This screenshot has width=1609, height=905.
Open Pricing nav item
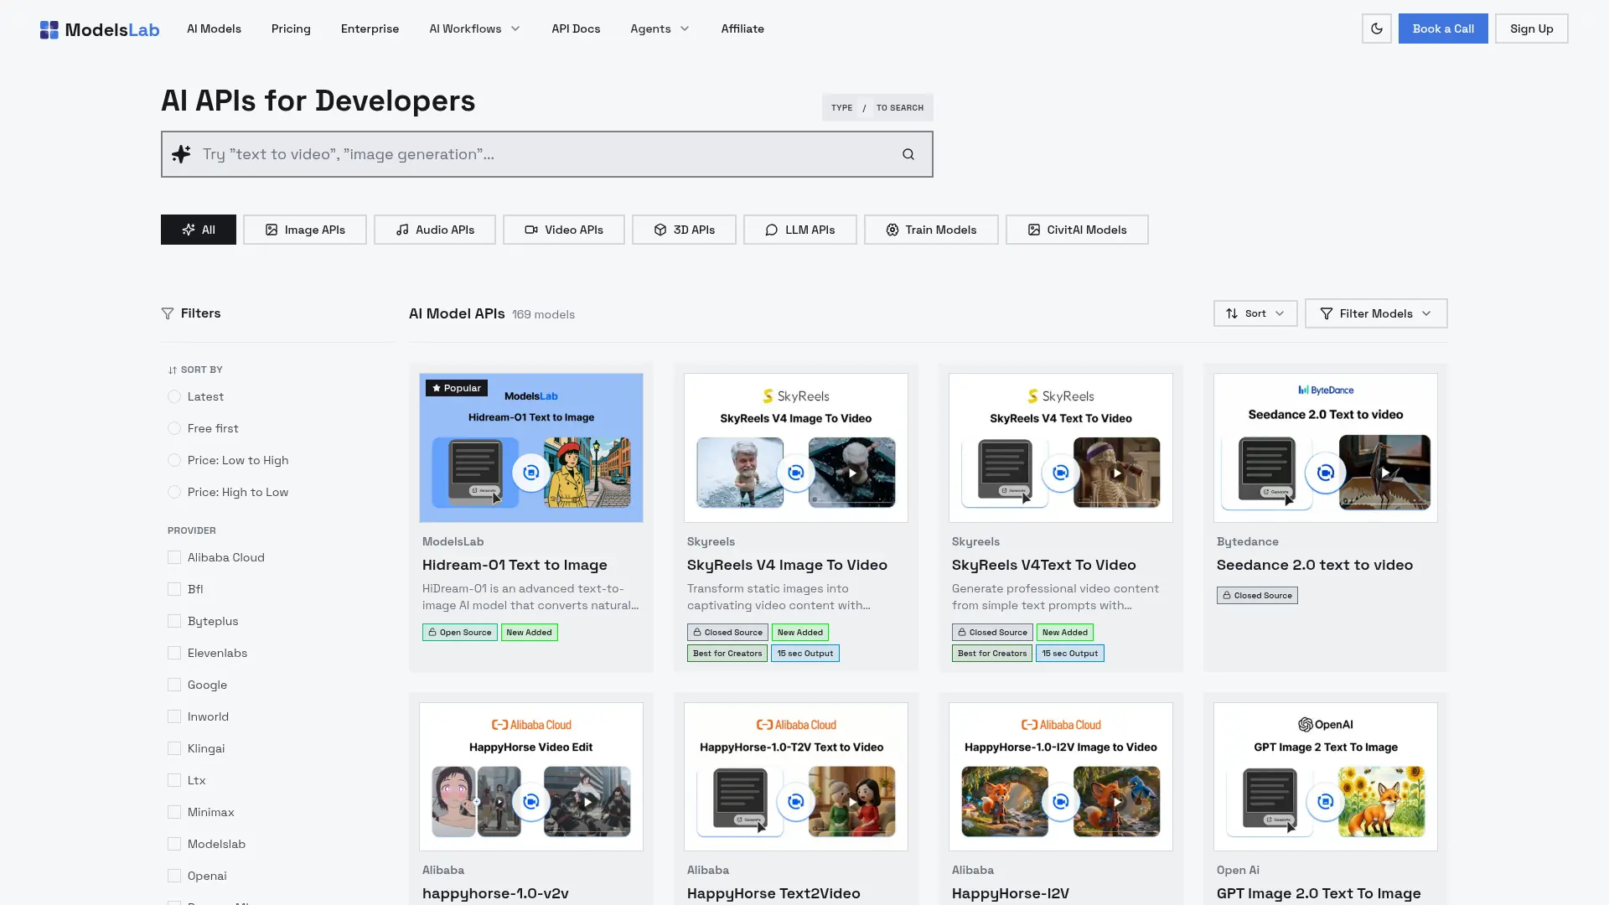pos(291,28)
